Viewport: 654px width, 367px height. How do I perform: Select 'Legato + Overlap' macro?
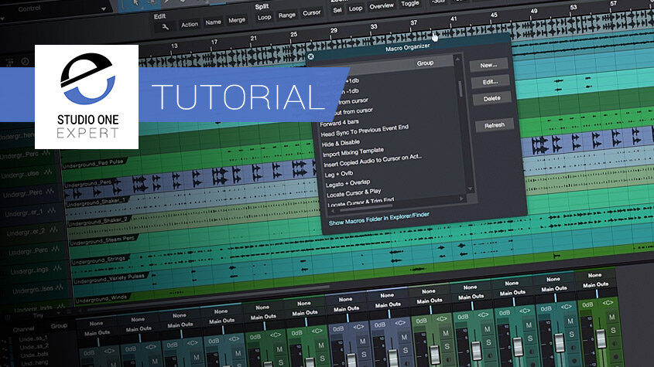pyautogui.click(x=348, y=183)
